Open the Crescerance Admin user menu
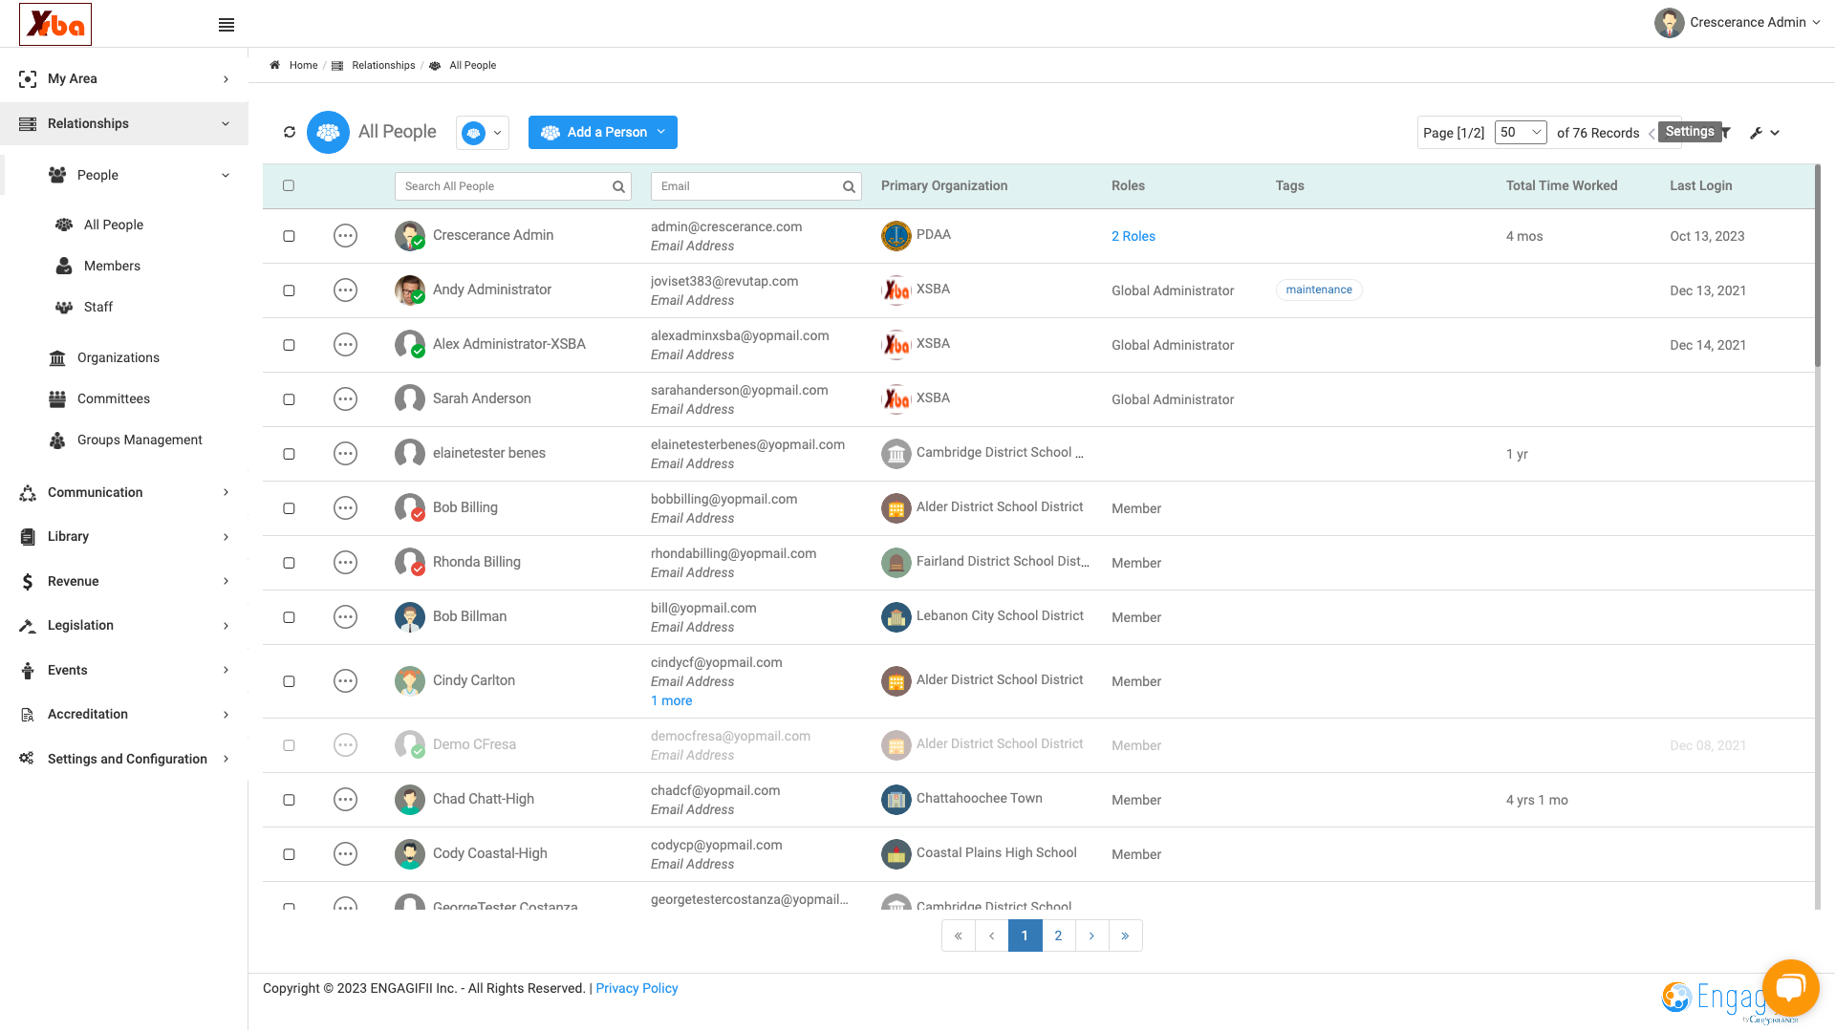The width and height of the screenshot is (1835, 1032). pyautogui.click(x=1738, y=23)
